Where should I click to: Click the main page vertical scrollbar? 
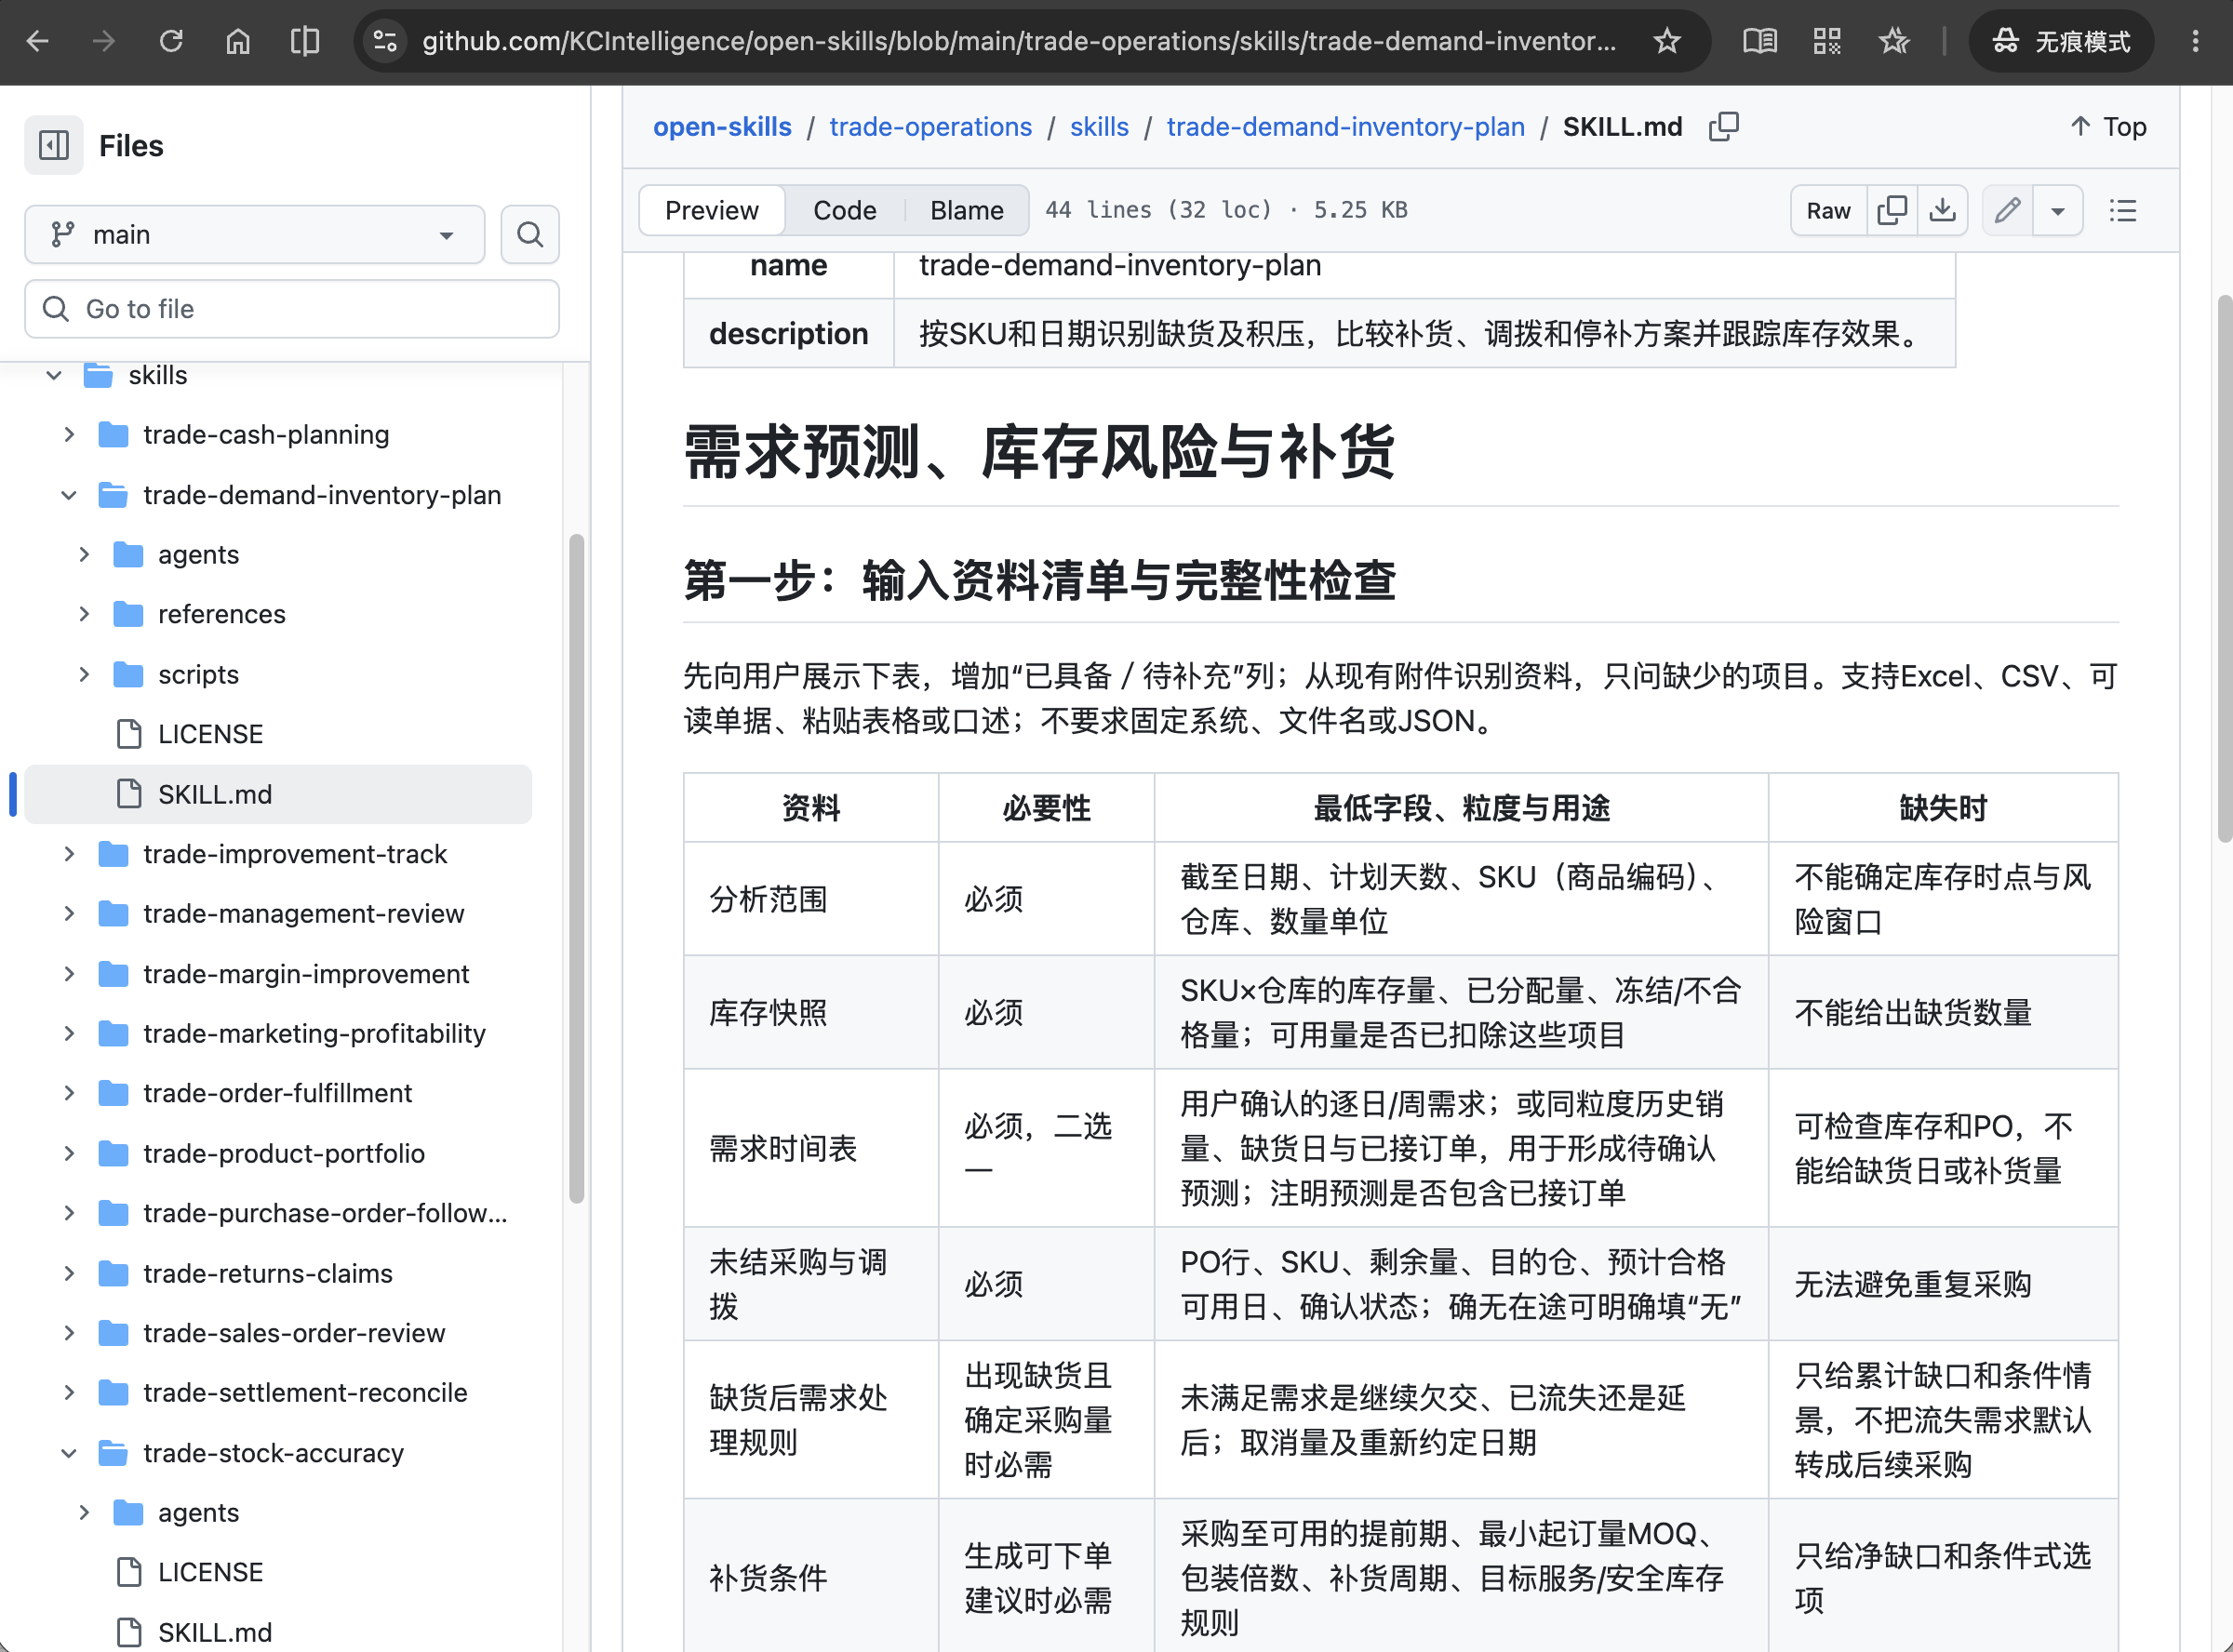tap(2224, 568)
